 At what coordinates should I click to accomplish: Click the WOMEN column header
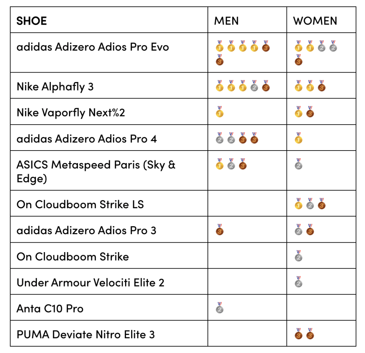tap(315, 21)
